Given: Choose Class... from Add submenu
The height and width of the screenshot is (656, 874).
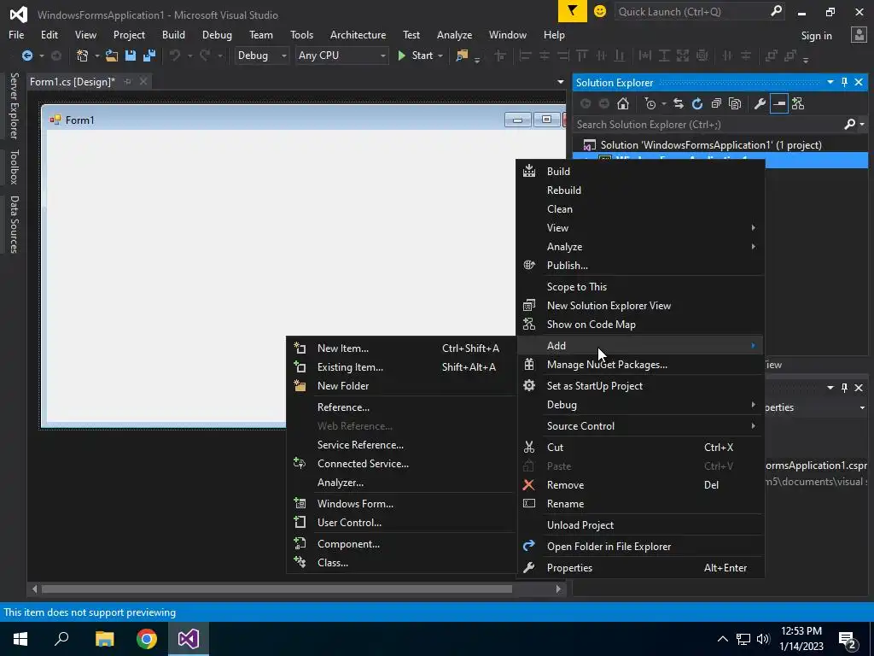Looking at the screenshot, I should coord(401,563).
